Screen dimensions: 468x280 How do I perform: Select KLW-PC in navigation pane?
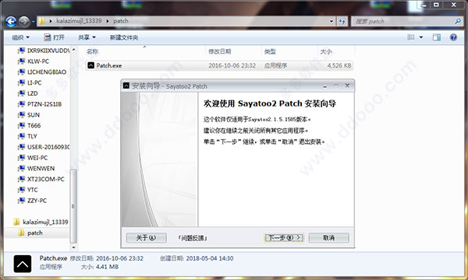point(34,61)
